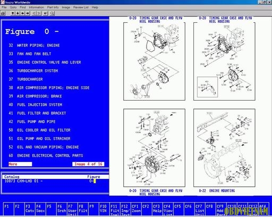Screen dimensions: 272x217
Task: Click the F3 Catx function key
Action: (x=30, y=209)
